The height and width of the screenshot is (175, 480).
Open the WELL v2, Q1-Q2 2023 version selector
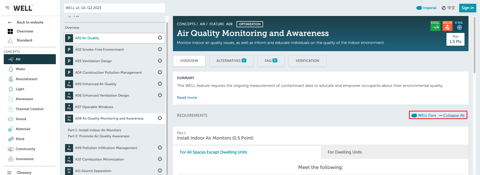click(114, 8)
